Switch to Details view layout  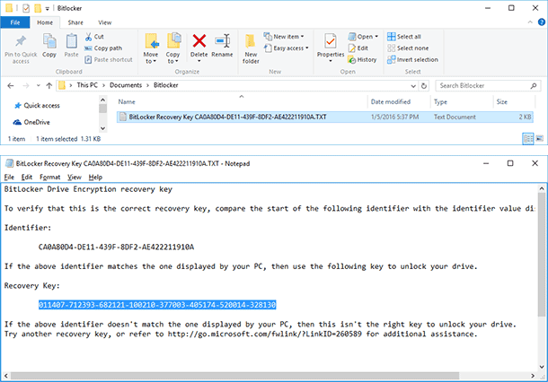pos(528,139)
